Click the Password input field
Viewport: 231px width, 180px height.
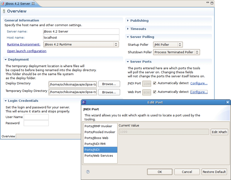point(36,123)
